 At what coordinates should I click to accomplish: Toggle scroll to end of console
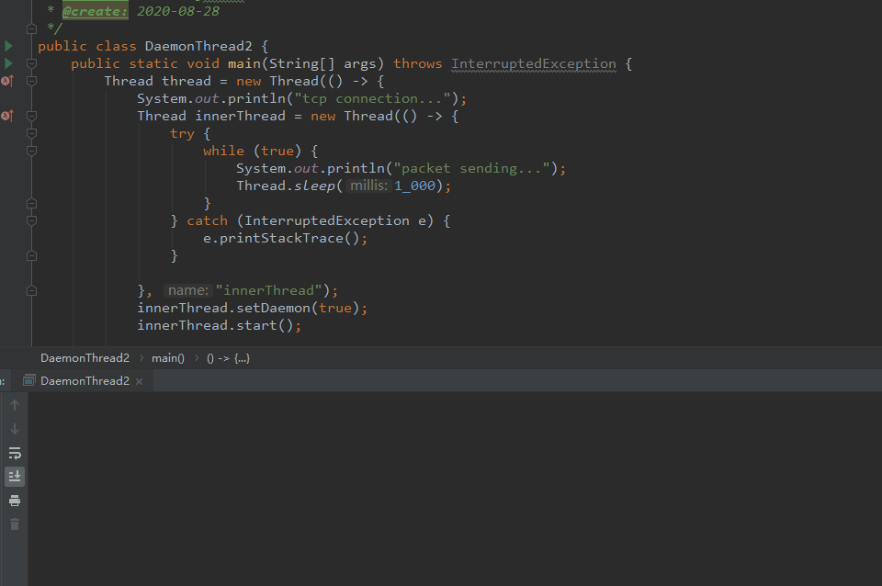click(15, 477)
